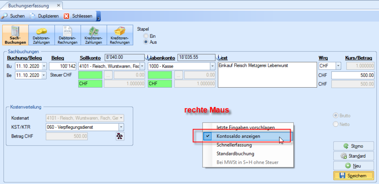Image resolution: width=379 pixels, height=184 pixels.
Task: Close the Buchungserfassung tab
Action: [x=59, y=5]
